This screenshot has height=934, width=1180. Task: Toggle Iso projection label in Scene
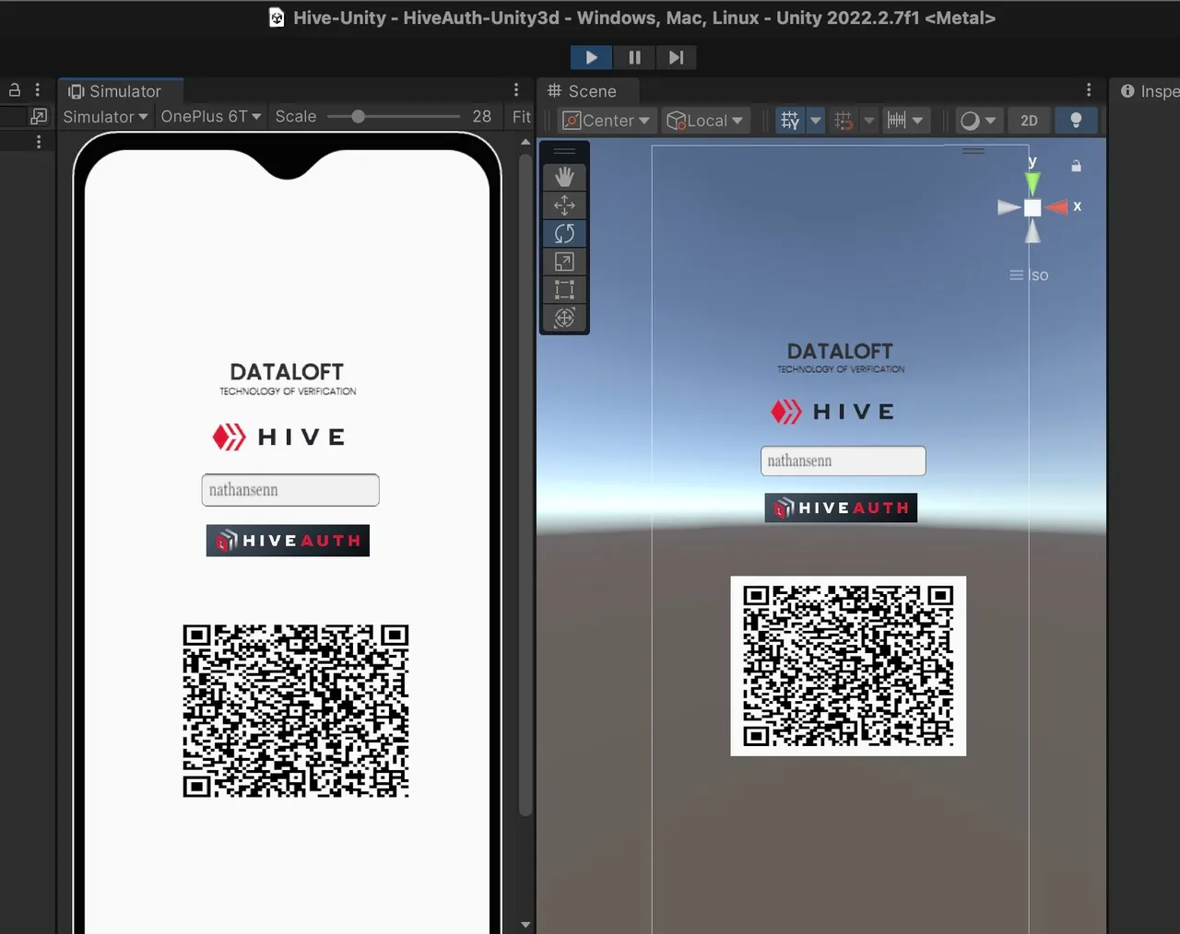(x=1030, y=275)
